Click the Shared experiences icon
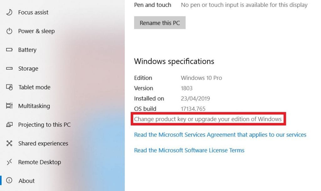 point(9,143)
